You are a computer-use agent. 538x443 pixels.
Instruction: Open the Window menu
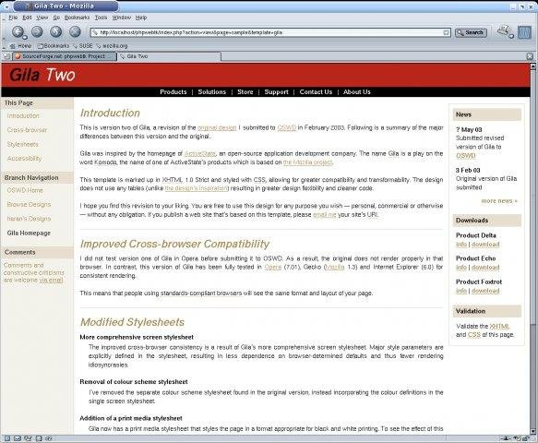(122, 18)
